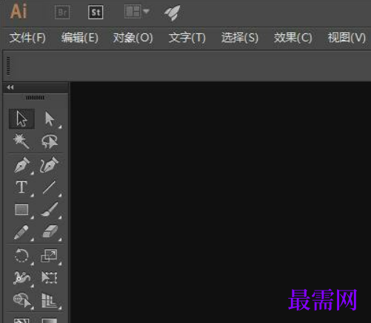Select the Magic Wand tool
Image resolution: width=371 pixels, height=323 pixels.
click(x=21, y=141)
